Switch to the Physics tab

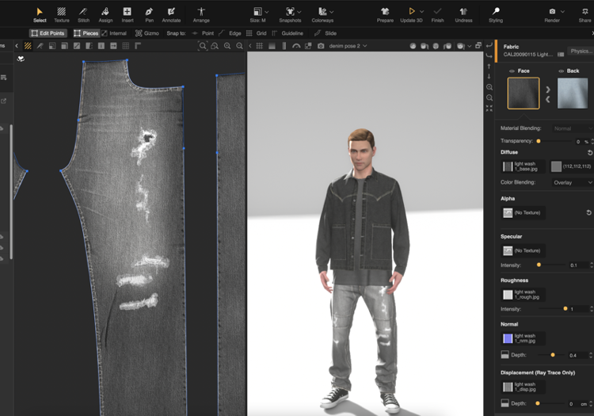tap(581, 51)
